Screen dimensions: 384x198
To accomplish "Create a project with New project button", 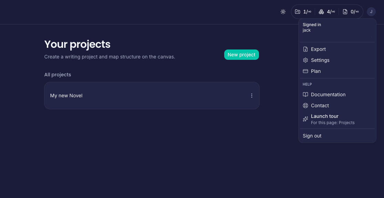I will click(x=241, y=55).
